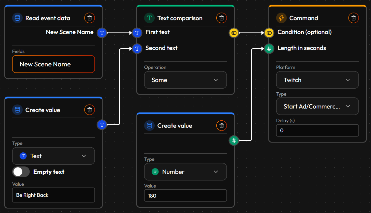Open the Type dropdown showing Start Ad/Commerc...

pos(317,106)
